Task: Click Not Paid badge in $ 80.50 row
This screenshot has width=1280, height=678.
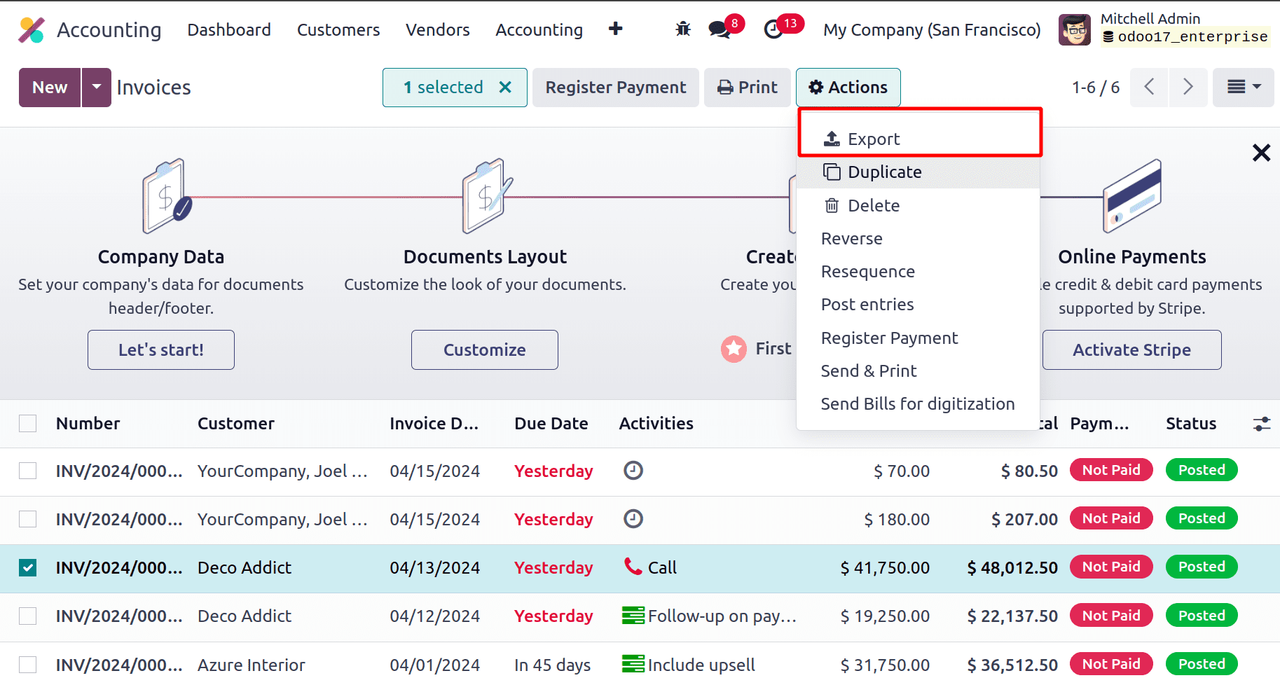Action: pos(1111,470)
